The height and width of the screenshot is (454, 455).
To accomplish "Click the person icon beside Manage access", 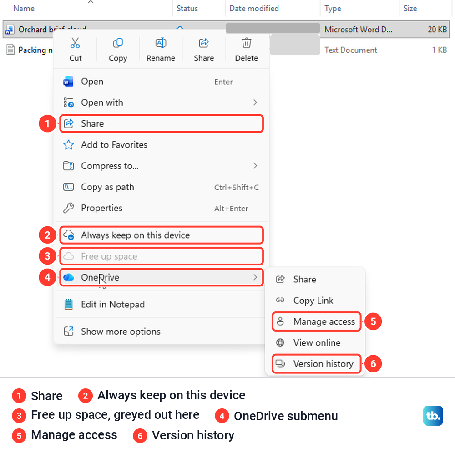I will [x=280, y=321].
